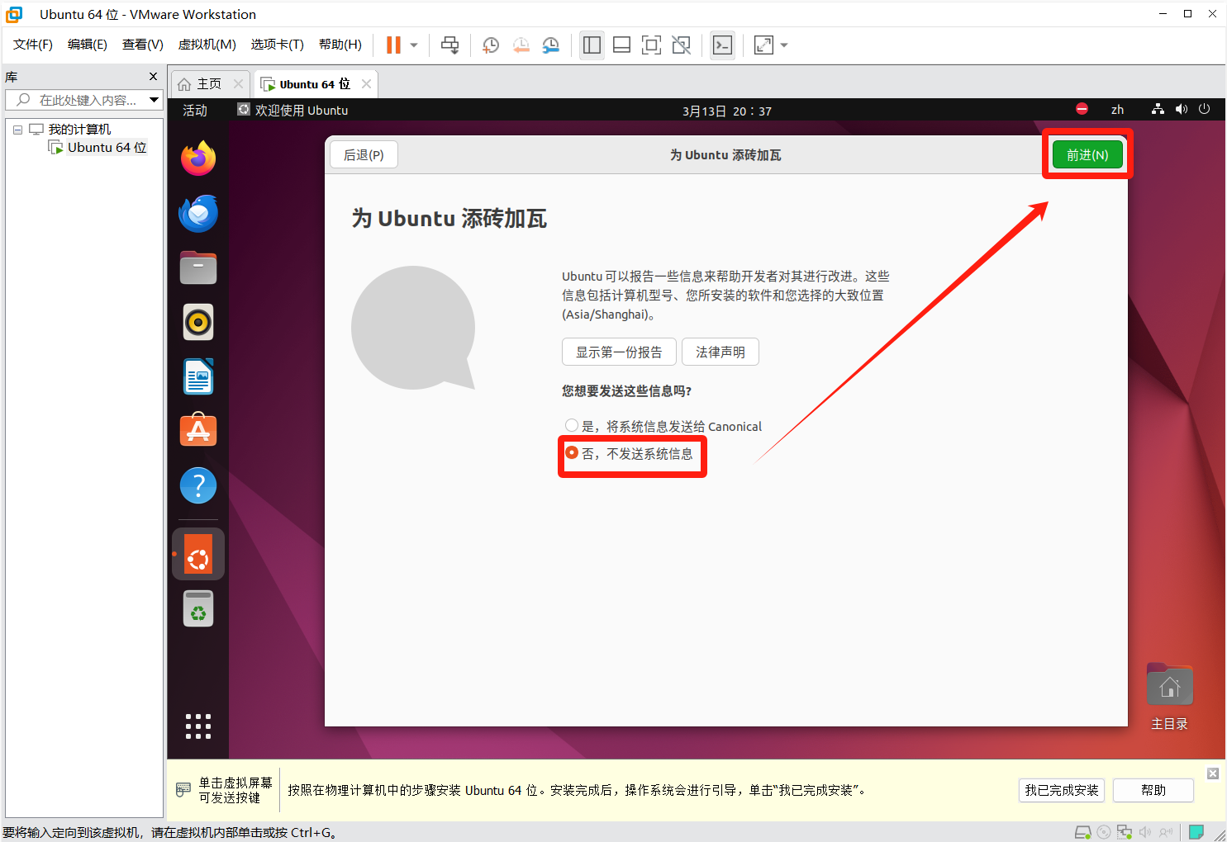Open Thunderbird mail in the dock
Screen dimensions: 1227x842
(198, 214)
